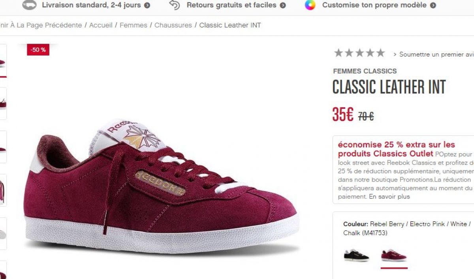The height and width of the screenshot is (279, 474).
Task: Open En savoir plus promotion link
Action: tap(389, 197)
